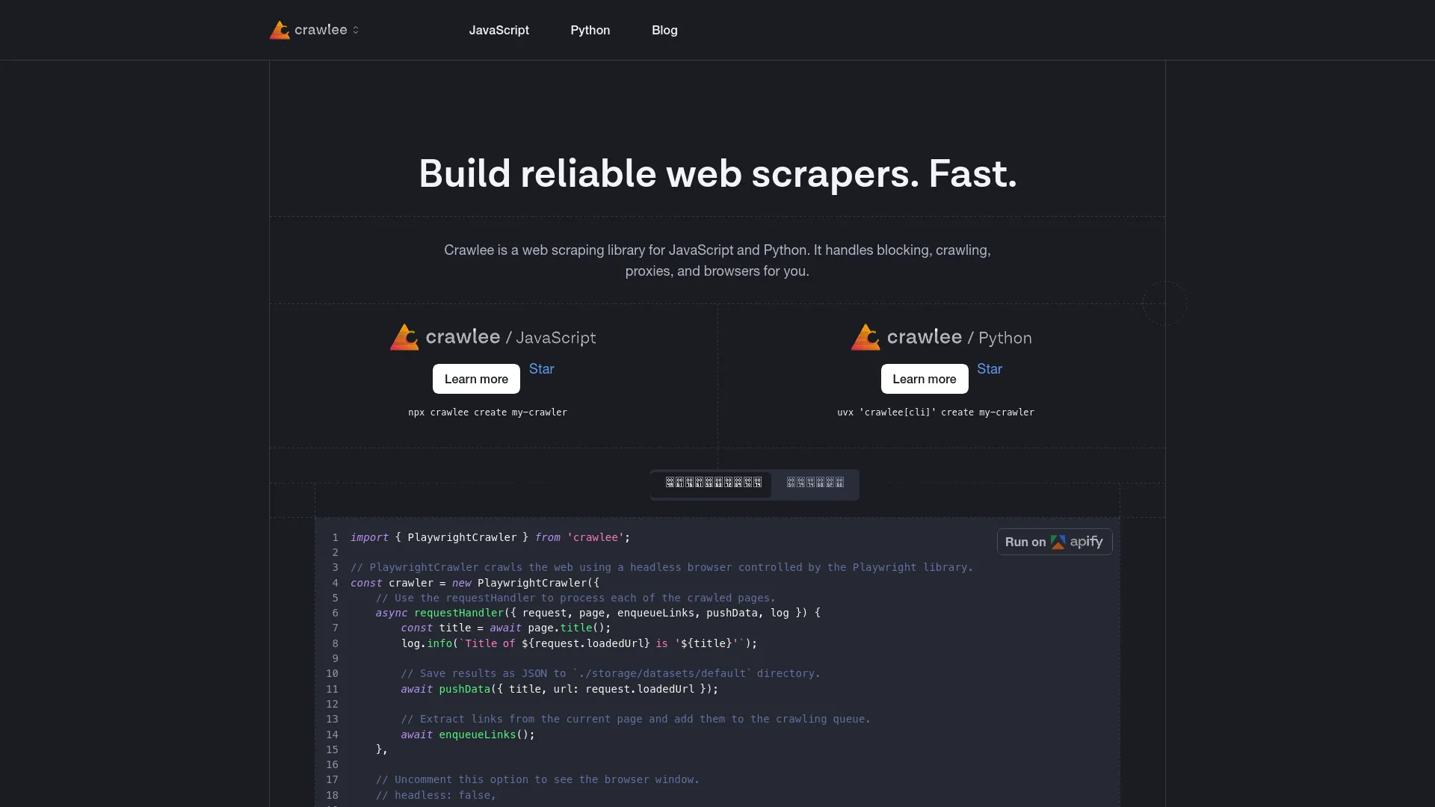Click the async requestHandler code line
The height and width of the screenshot is (807, 1435).
click(598, 613)
